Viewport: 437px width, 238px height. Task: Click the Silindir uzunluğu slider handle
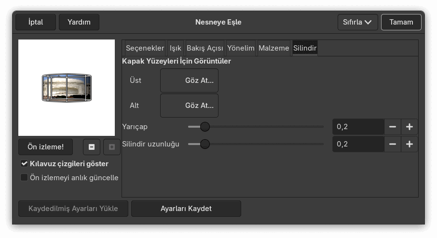205,144
